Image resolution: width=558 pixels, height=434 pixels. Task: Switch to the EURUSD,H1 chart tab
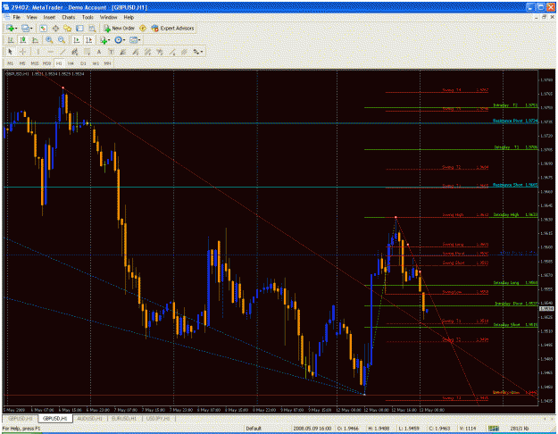[124, 419]
